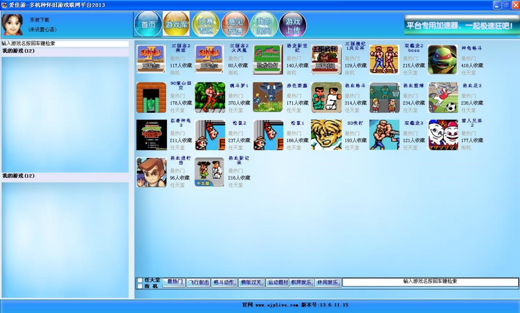The height and width of the screenshot is (313, 520).
Task: Open the 首页 home bubble
Action: [x=148, y=25]
